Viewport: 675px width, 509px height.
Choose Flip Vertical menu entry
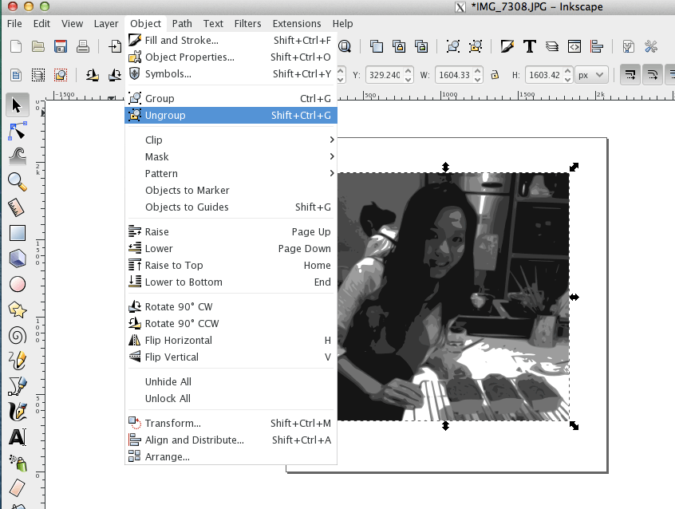point(231,357)
